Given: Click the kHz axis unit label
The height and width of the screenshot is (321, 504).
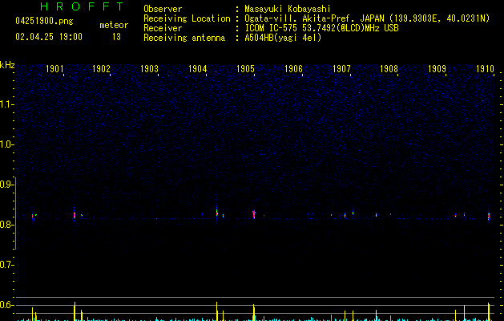Looking at the screenshot, I should 7,65.
